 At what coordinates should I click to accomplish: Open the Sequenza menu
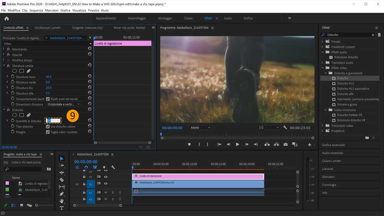(36, 10)
